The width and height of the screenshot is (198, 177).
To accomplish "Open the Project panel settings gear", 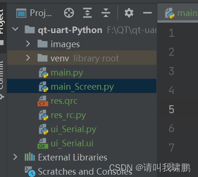I will pos(129,13).
